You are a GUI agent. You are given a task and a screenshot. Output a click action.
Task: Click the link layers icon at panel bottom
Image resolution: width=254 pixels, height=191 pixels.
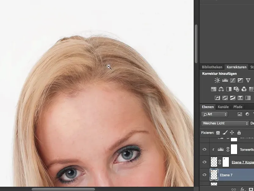click(x=234, y=189)
